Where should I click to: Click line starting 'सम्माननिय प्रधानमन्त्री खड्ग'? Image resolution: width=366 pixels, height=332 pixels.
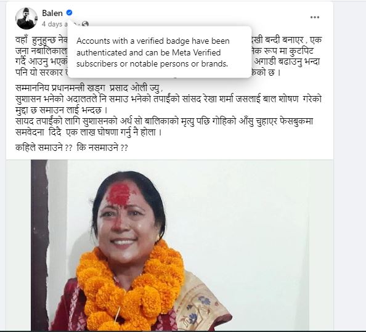pyautogui.click(x=89, y=88)
